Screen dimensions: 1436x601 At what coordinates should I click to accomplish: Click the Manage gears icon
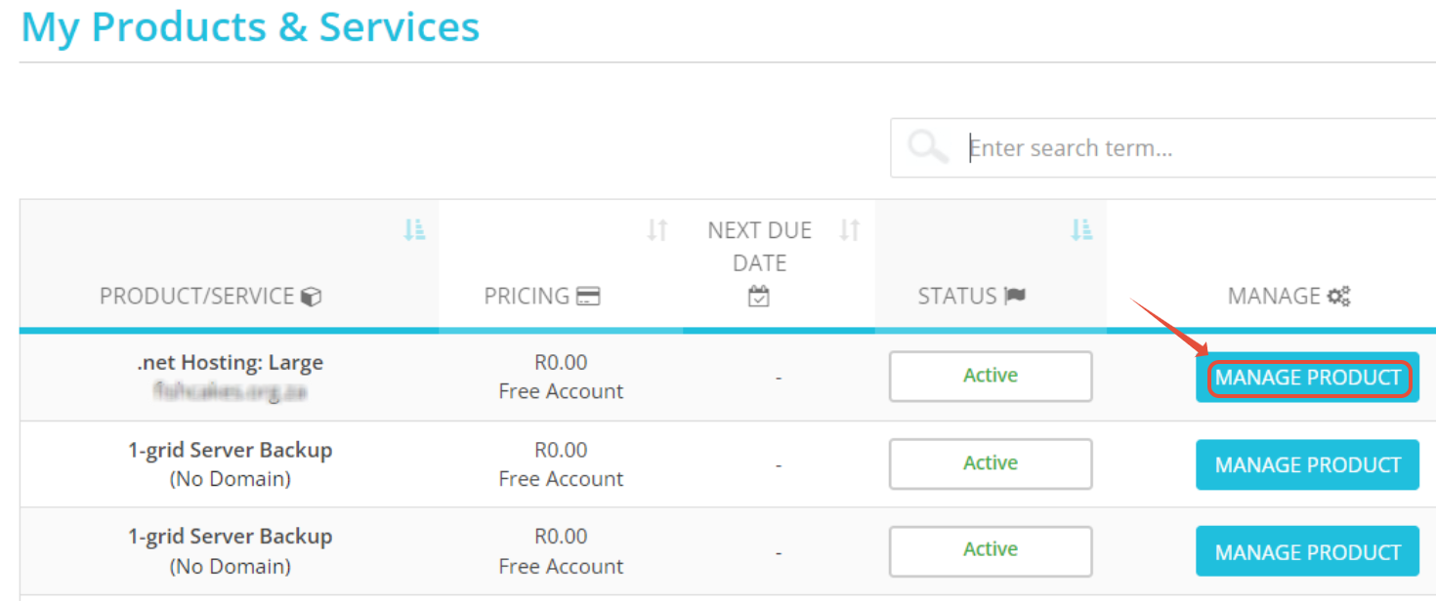pos(1338,297)
